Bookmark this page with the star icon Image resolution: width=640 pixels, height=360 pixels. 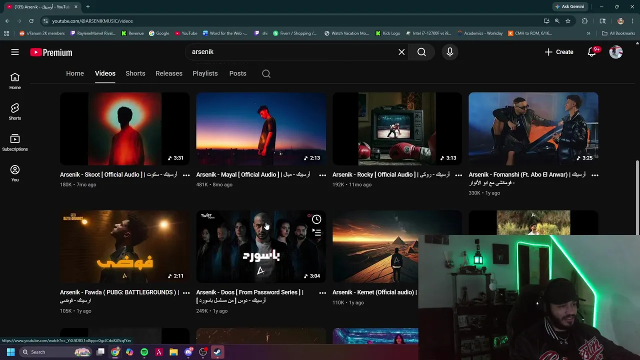click(568, 21)
